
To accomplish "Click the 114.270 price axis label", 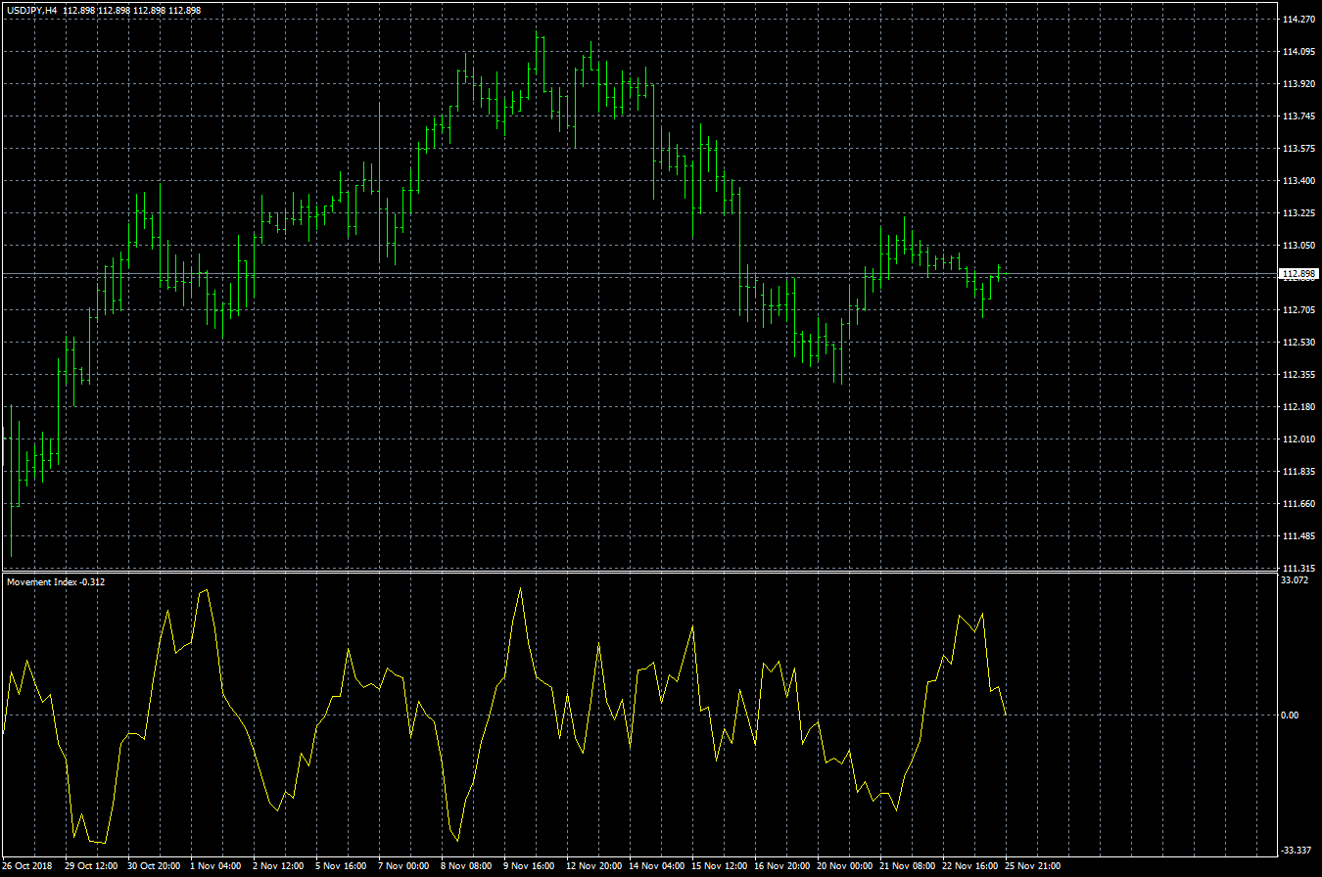I will pyautogui.click(x=1298, y=19).
